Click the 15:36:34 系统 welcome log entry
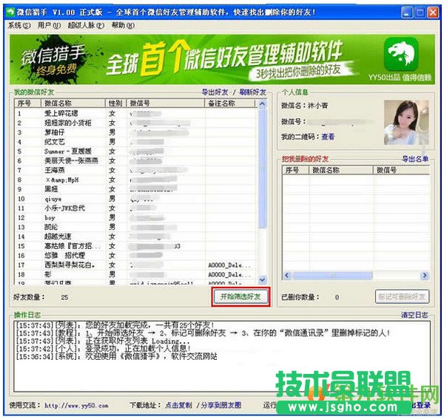444x419 pixels. pyautogui.click(x=117, y=356)
